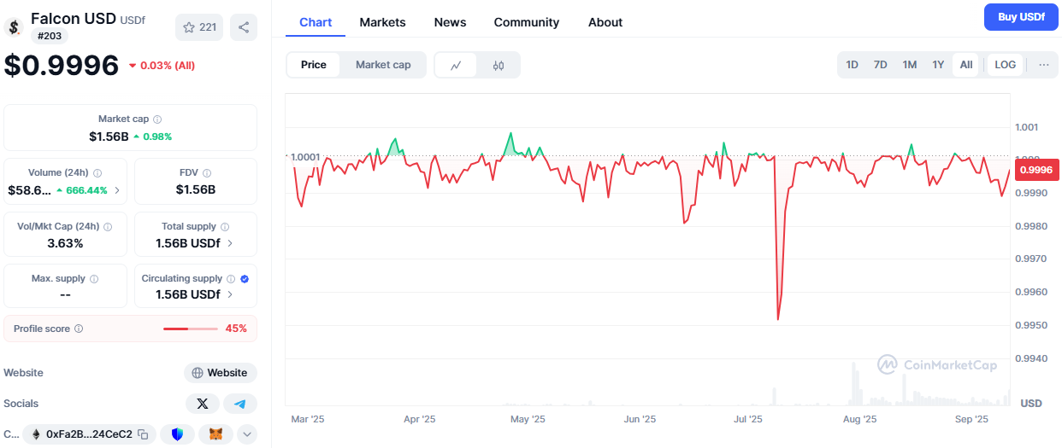Open the About tab
Viewport: 1062px width, 448px height.
click(605, 22)
